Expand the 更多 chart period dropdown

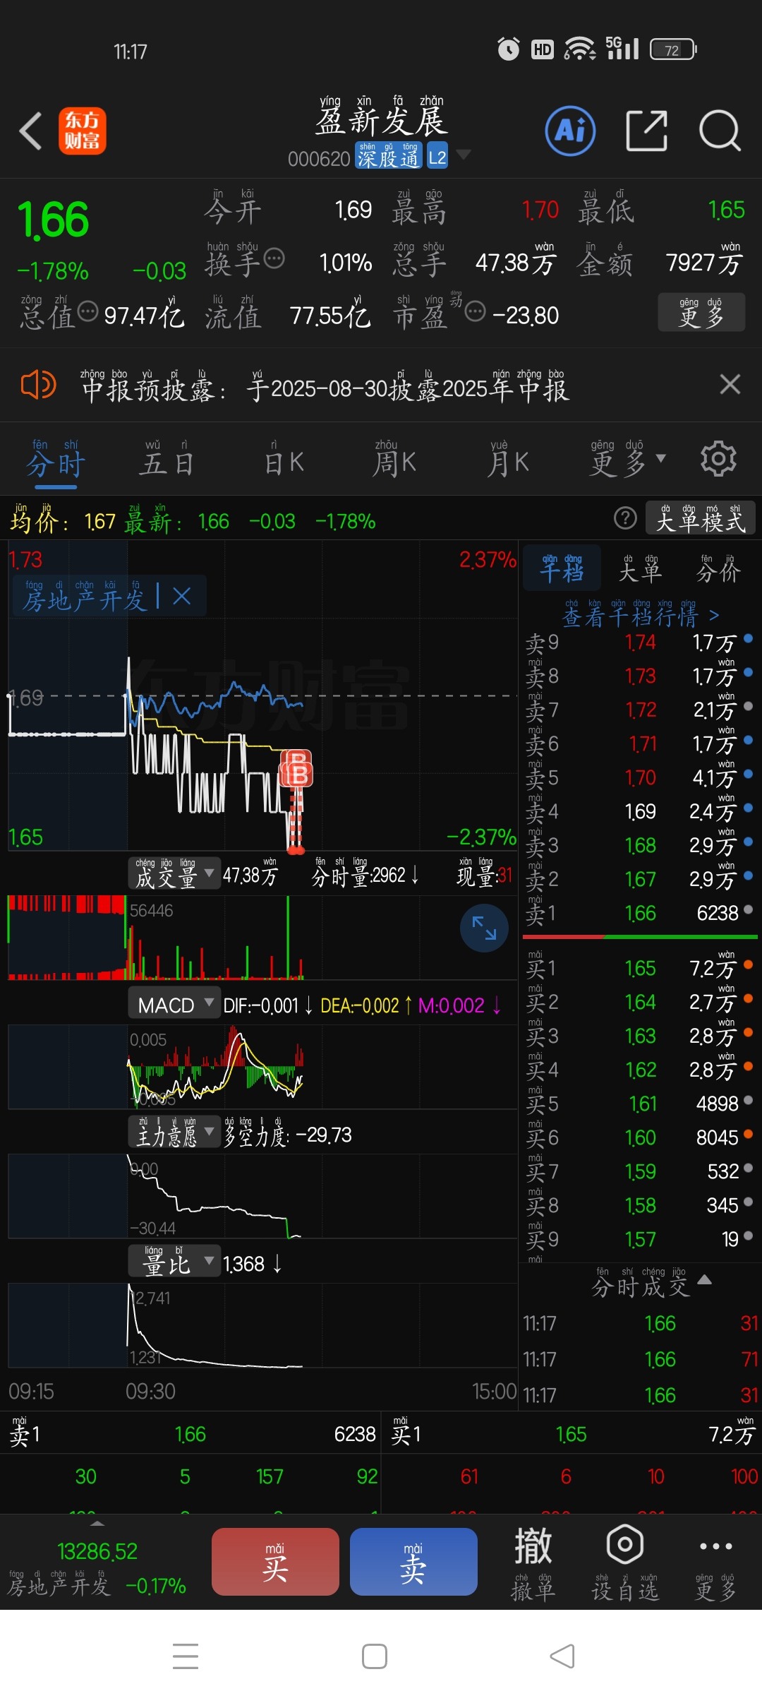point(627,460)
